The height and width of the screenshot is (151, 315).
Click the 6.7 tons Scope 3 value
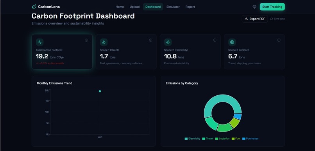[x=236, y=56]
